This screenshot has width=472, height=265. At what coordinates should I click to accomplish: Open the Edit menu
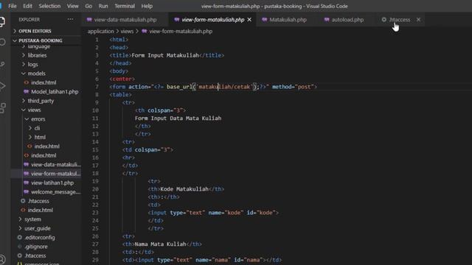pos(27,6)
